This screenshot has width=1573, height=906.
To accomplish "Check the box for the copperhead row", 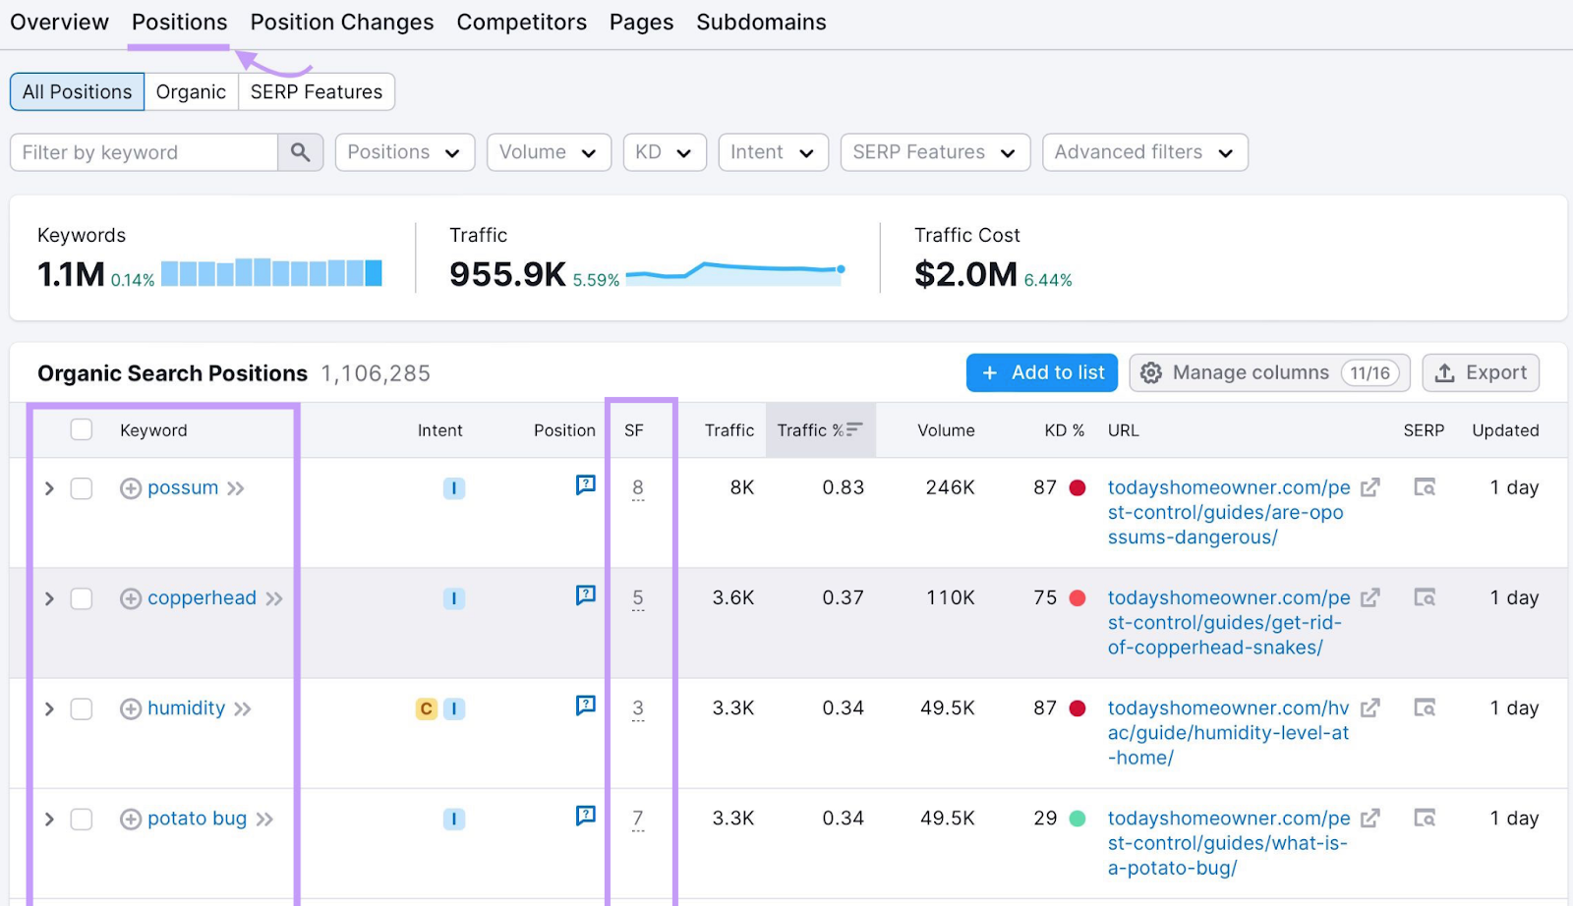I will click(x=82, y=598).
